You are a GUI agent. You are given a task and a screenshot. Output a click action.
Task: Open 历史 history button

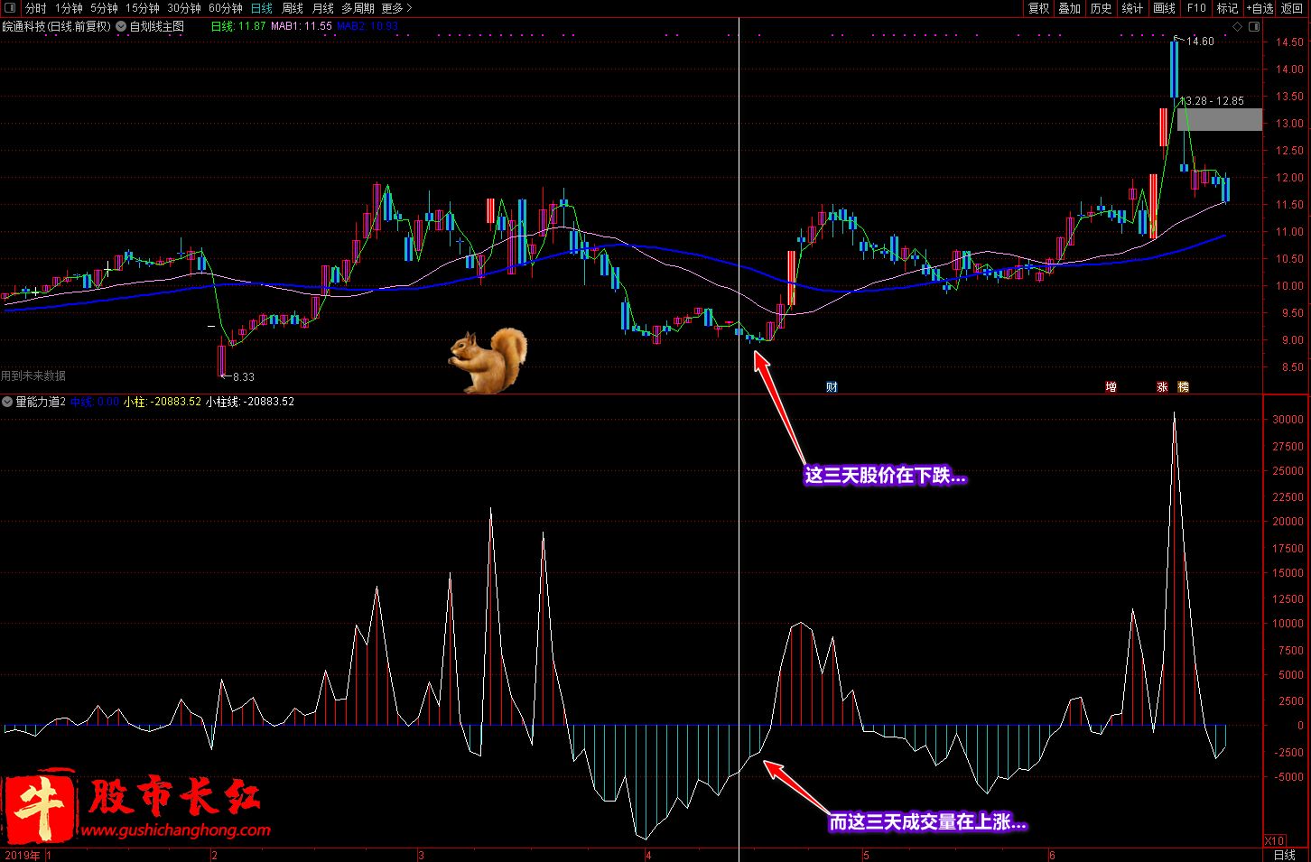(x=1102, y=8)
